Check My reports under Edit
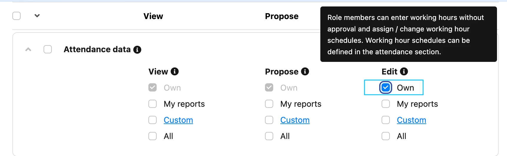 (386, 104)
